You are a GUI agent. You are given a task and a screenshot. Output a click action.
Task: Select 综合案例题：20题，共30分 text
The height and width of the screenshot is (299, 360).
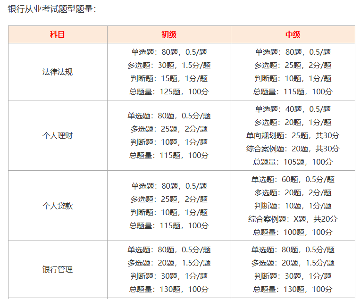click(x=293, y=149)
